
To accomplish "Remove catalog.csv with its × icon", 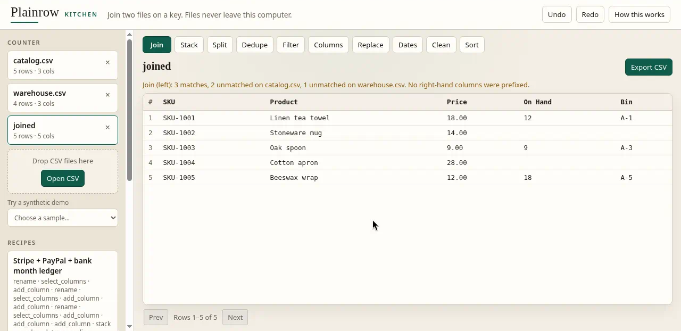I will click(x=107, y=62).
